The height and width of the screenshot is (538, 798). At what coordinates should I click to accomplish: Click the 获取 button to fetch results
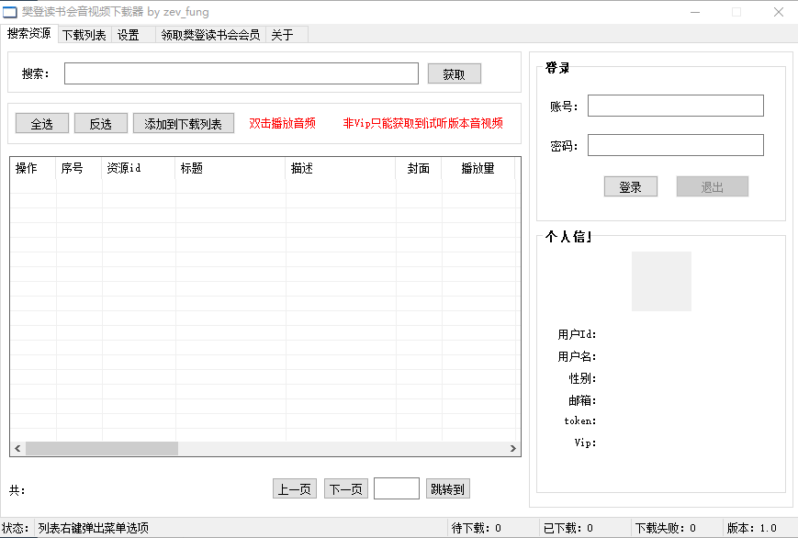click(x=454, y=73)
